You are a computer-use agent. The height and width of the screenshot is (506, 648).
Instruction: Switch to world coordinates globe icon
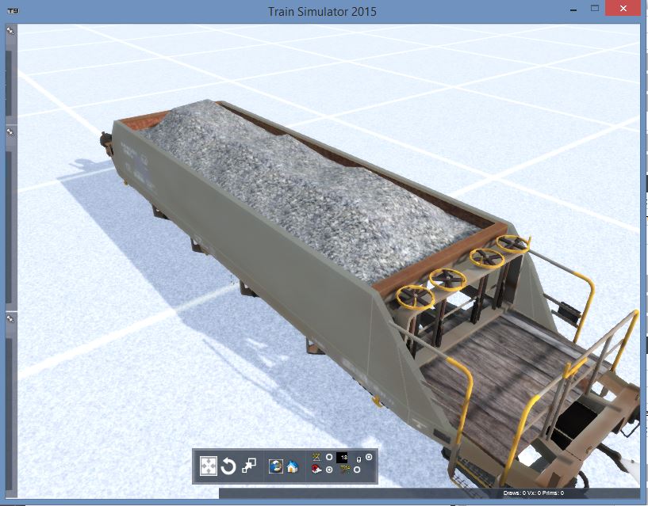tap(276, 466)
